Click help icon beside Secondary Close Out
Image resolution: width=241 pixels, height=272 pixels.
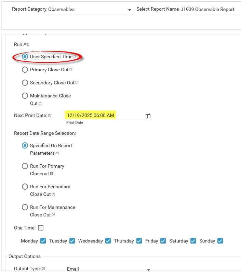77,83
